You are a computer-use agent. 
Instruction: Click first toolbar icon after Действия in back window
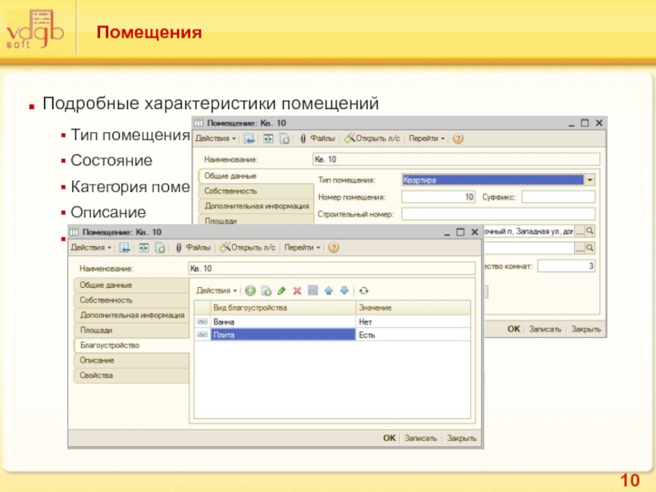249,139
